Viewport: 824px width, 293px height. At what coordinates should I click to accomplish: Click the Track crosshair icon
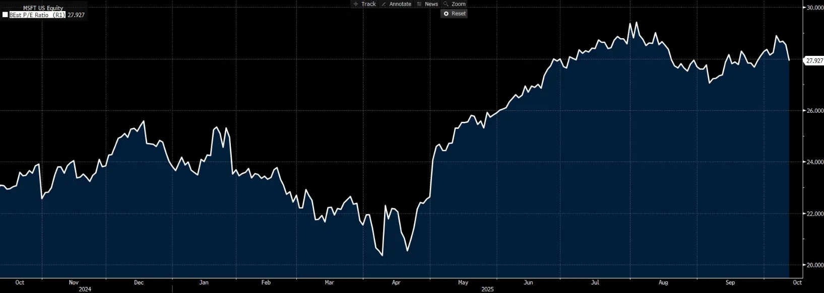point(356,4)
